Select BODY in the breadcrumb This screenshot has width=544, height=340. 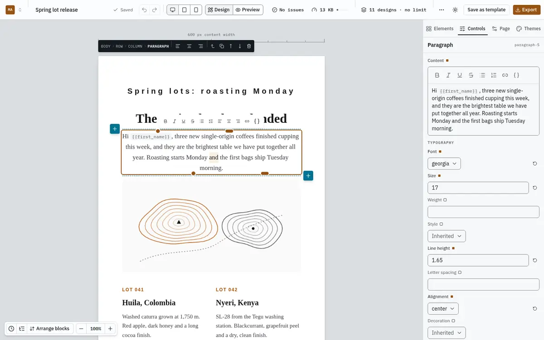coord(106,46)
